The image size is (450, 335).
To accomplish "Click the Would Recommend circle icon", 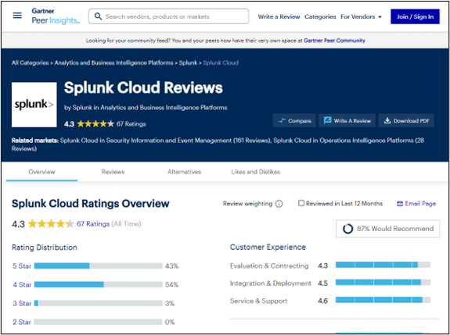I will [x=347, y=229].
